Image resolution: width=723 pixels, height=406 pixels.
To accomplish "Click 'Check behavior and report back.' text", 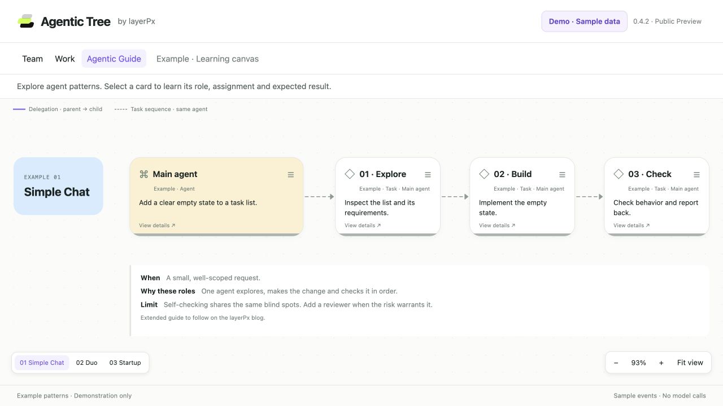I will (656, 208).
